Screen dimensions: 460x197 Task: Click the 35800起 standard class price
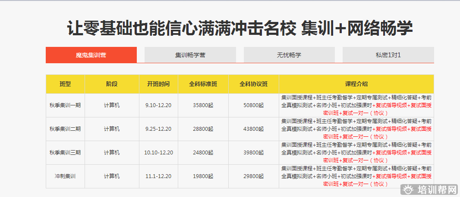[203, 105]
